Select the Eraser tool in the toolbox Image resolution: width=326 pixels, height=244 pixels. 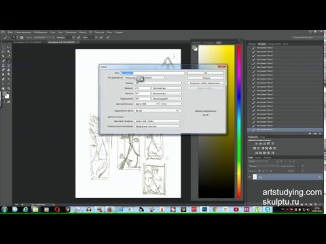(3, 70)
